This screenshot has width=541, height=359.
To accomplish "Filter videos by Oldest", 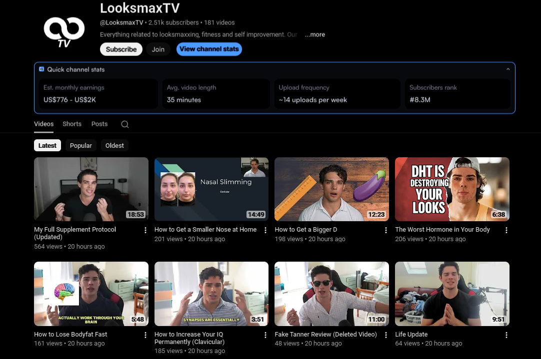I will pyautogui.click(x=114, y=146).
